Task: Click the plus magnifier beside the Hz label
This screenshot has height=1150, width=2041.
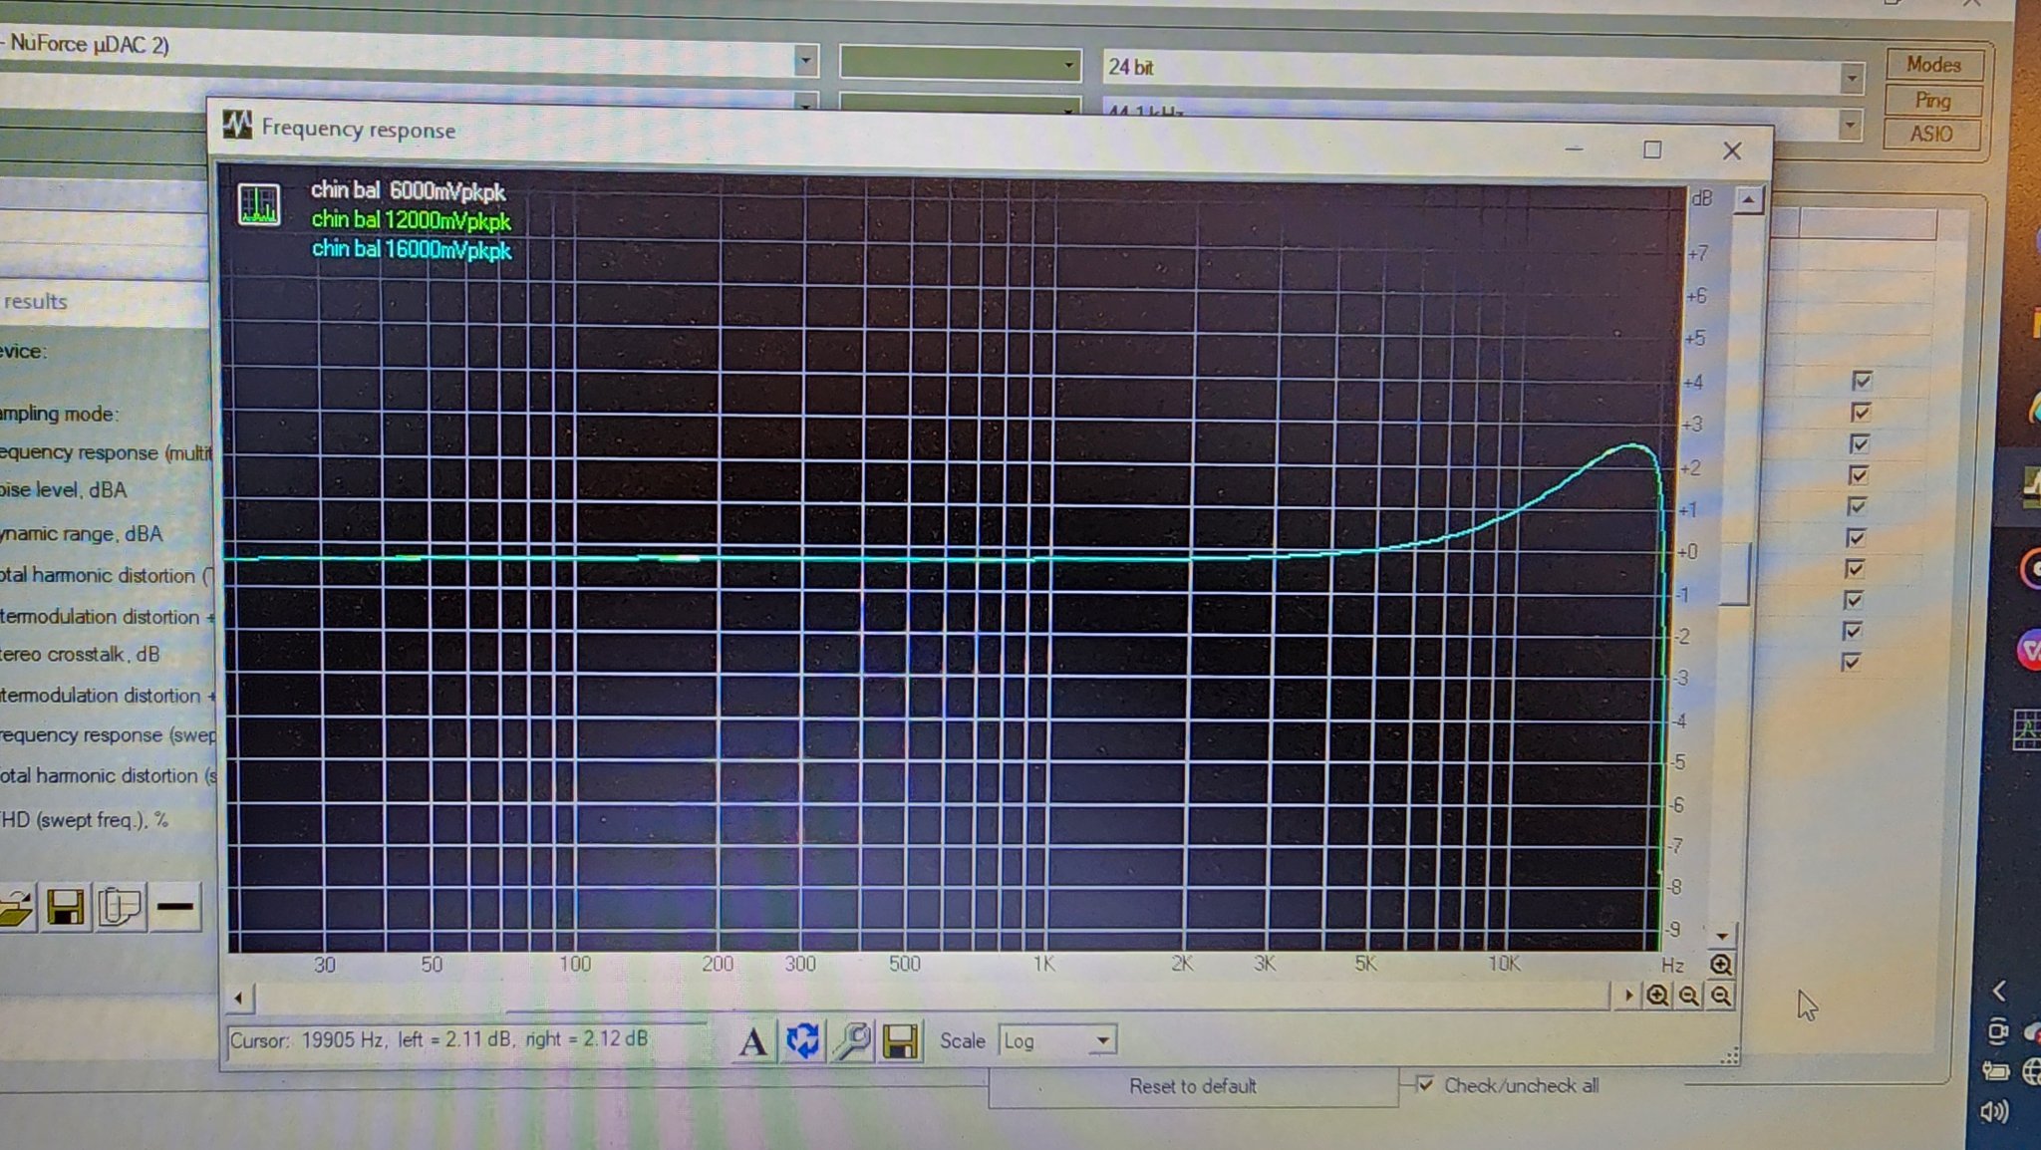Action: click(1721, 965)
